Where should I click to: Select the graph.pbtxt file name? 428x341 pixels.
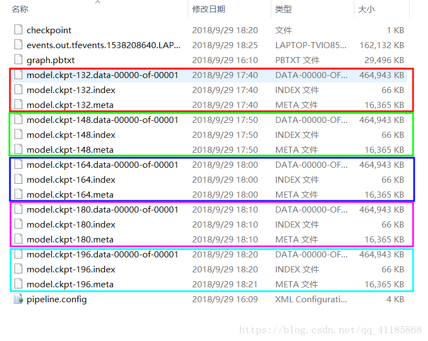point(50,60)
